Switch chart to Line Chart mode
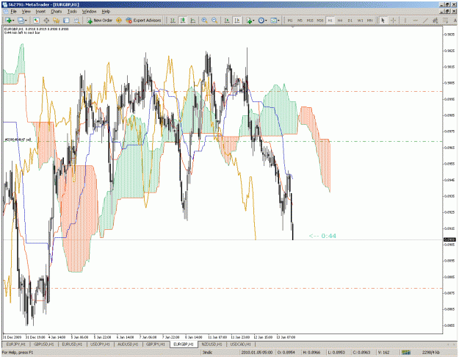Screen dimensions: 459x357 [x=193, y=21]
